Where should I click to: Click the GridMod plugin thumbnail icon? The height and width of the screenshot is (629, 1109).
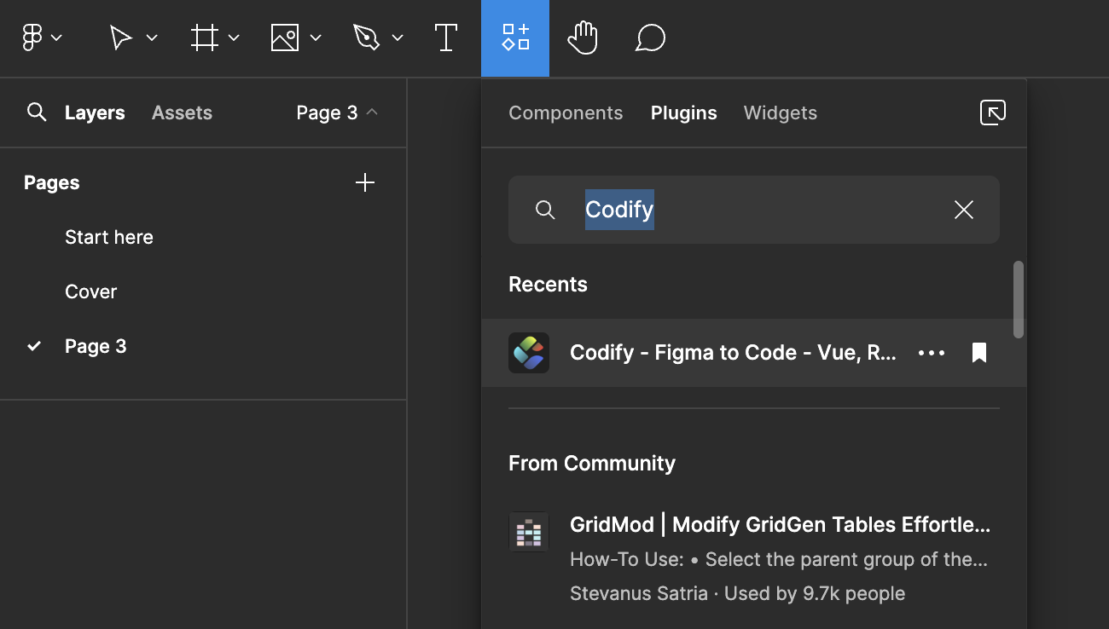click(x=529, y=532)
